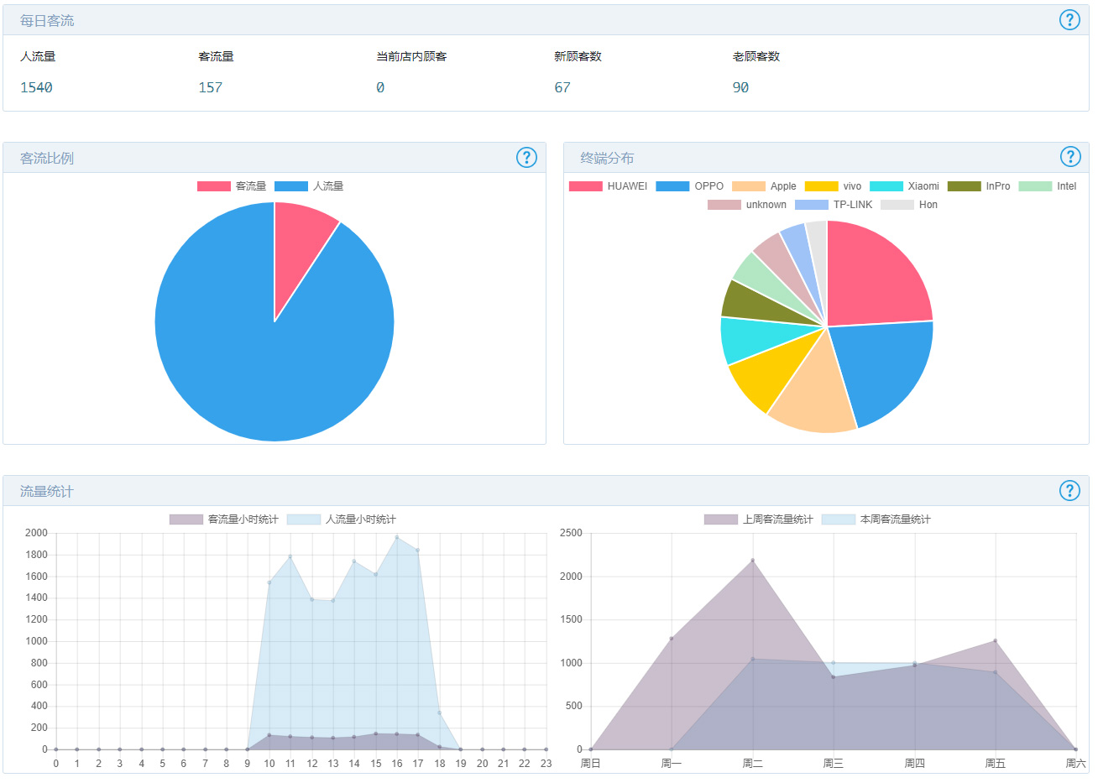Open the 流量统计 panel help icon

point(1069,491)
